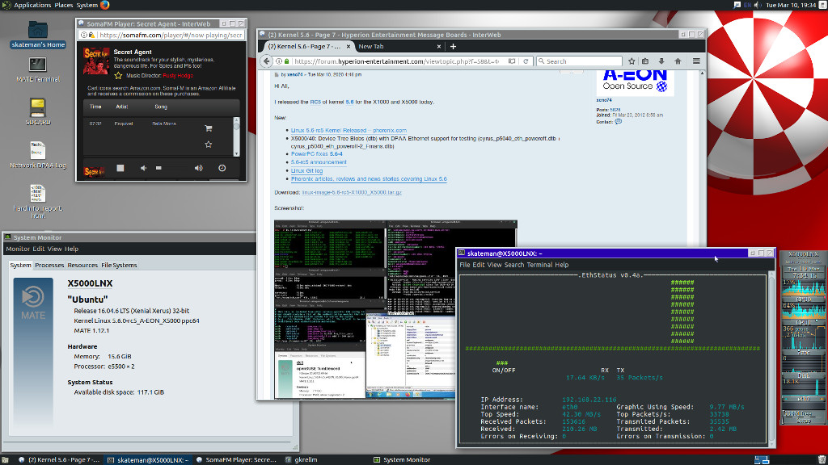828x465 pixels.
Task: Switch to Resources tab in System Monitor
Action: (x=82, y=265)
